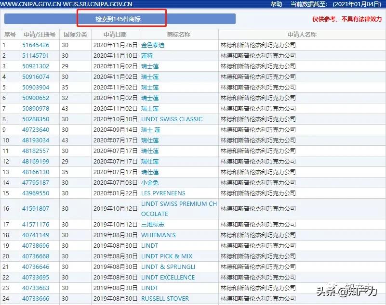This screenshot has height=305, width=386.
Task: Open application number 40736668
Action: [x=36, y=256]
